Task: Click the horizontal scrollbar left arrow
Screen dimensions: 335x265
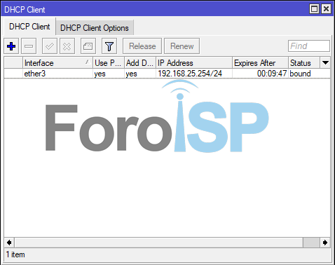Action: [x=9, y=243]
